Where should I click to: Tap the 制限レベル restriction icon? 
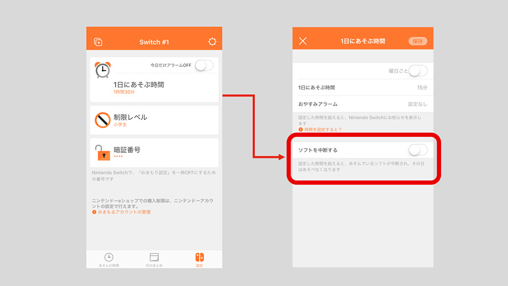pyautogui.click(x=103, y=120)
